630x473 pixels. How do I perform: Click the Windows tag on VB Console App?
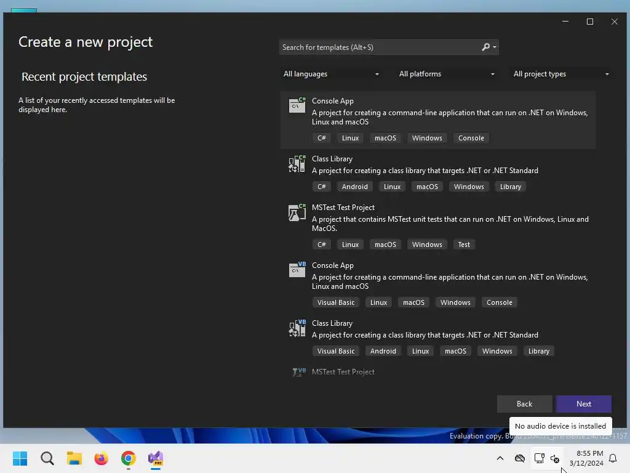(455, 302)
